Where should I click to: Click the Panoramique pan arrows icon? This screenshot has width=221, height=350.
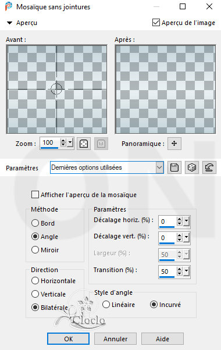(x=174, y=143)
